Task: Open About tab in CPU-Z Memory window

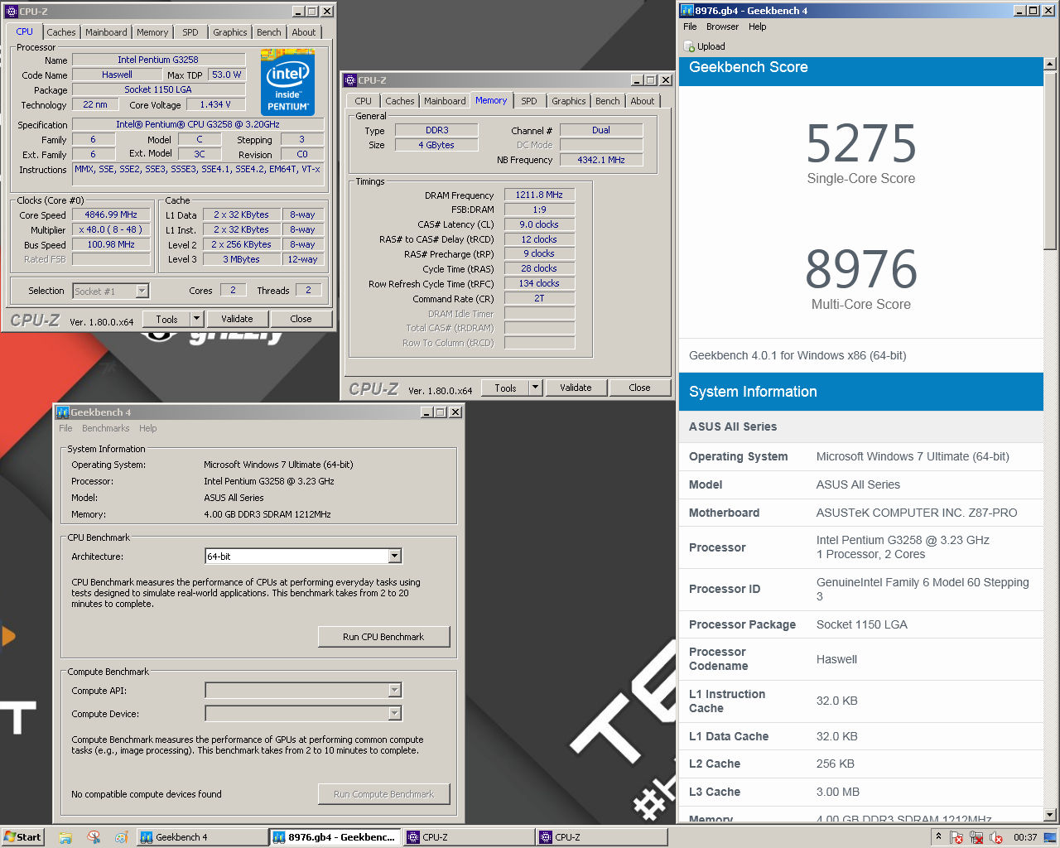Action: tap(643, 101)
